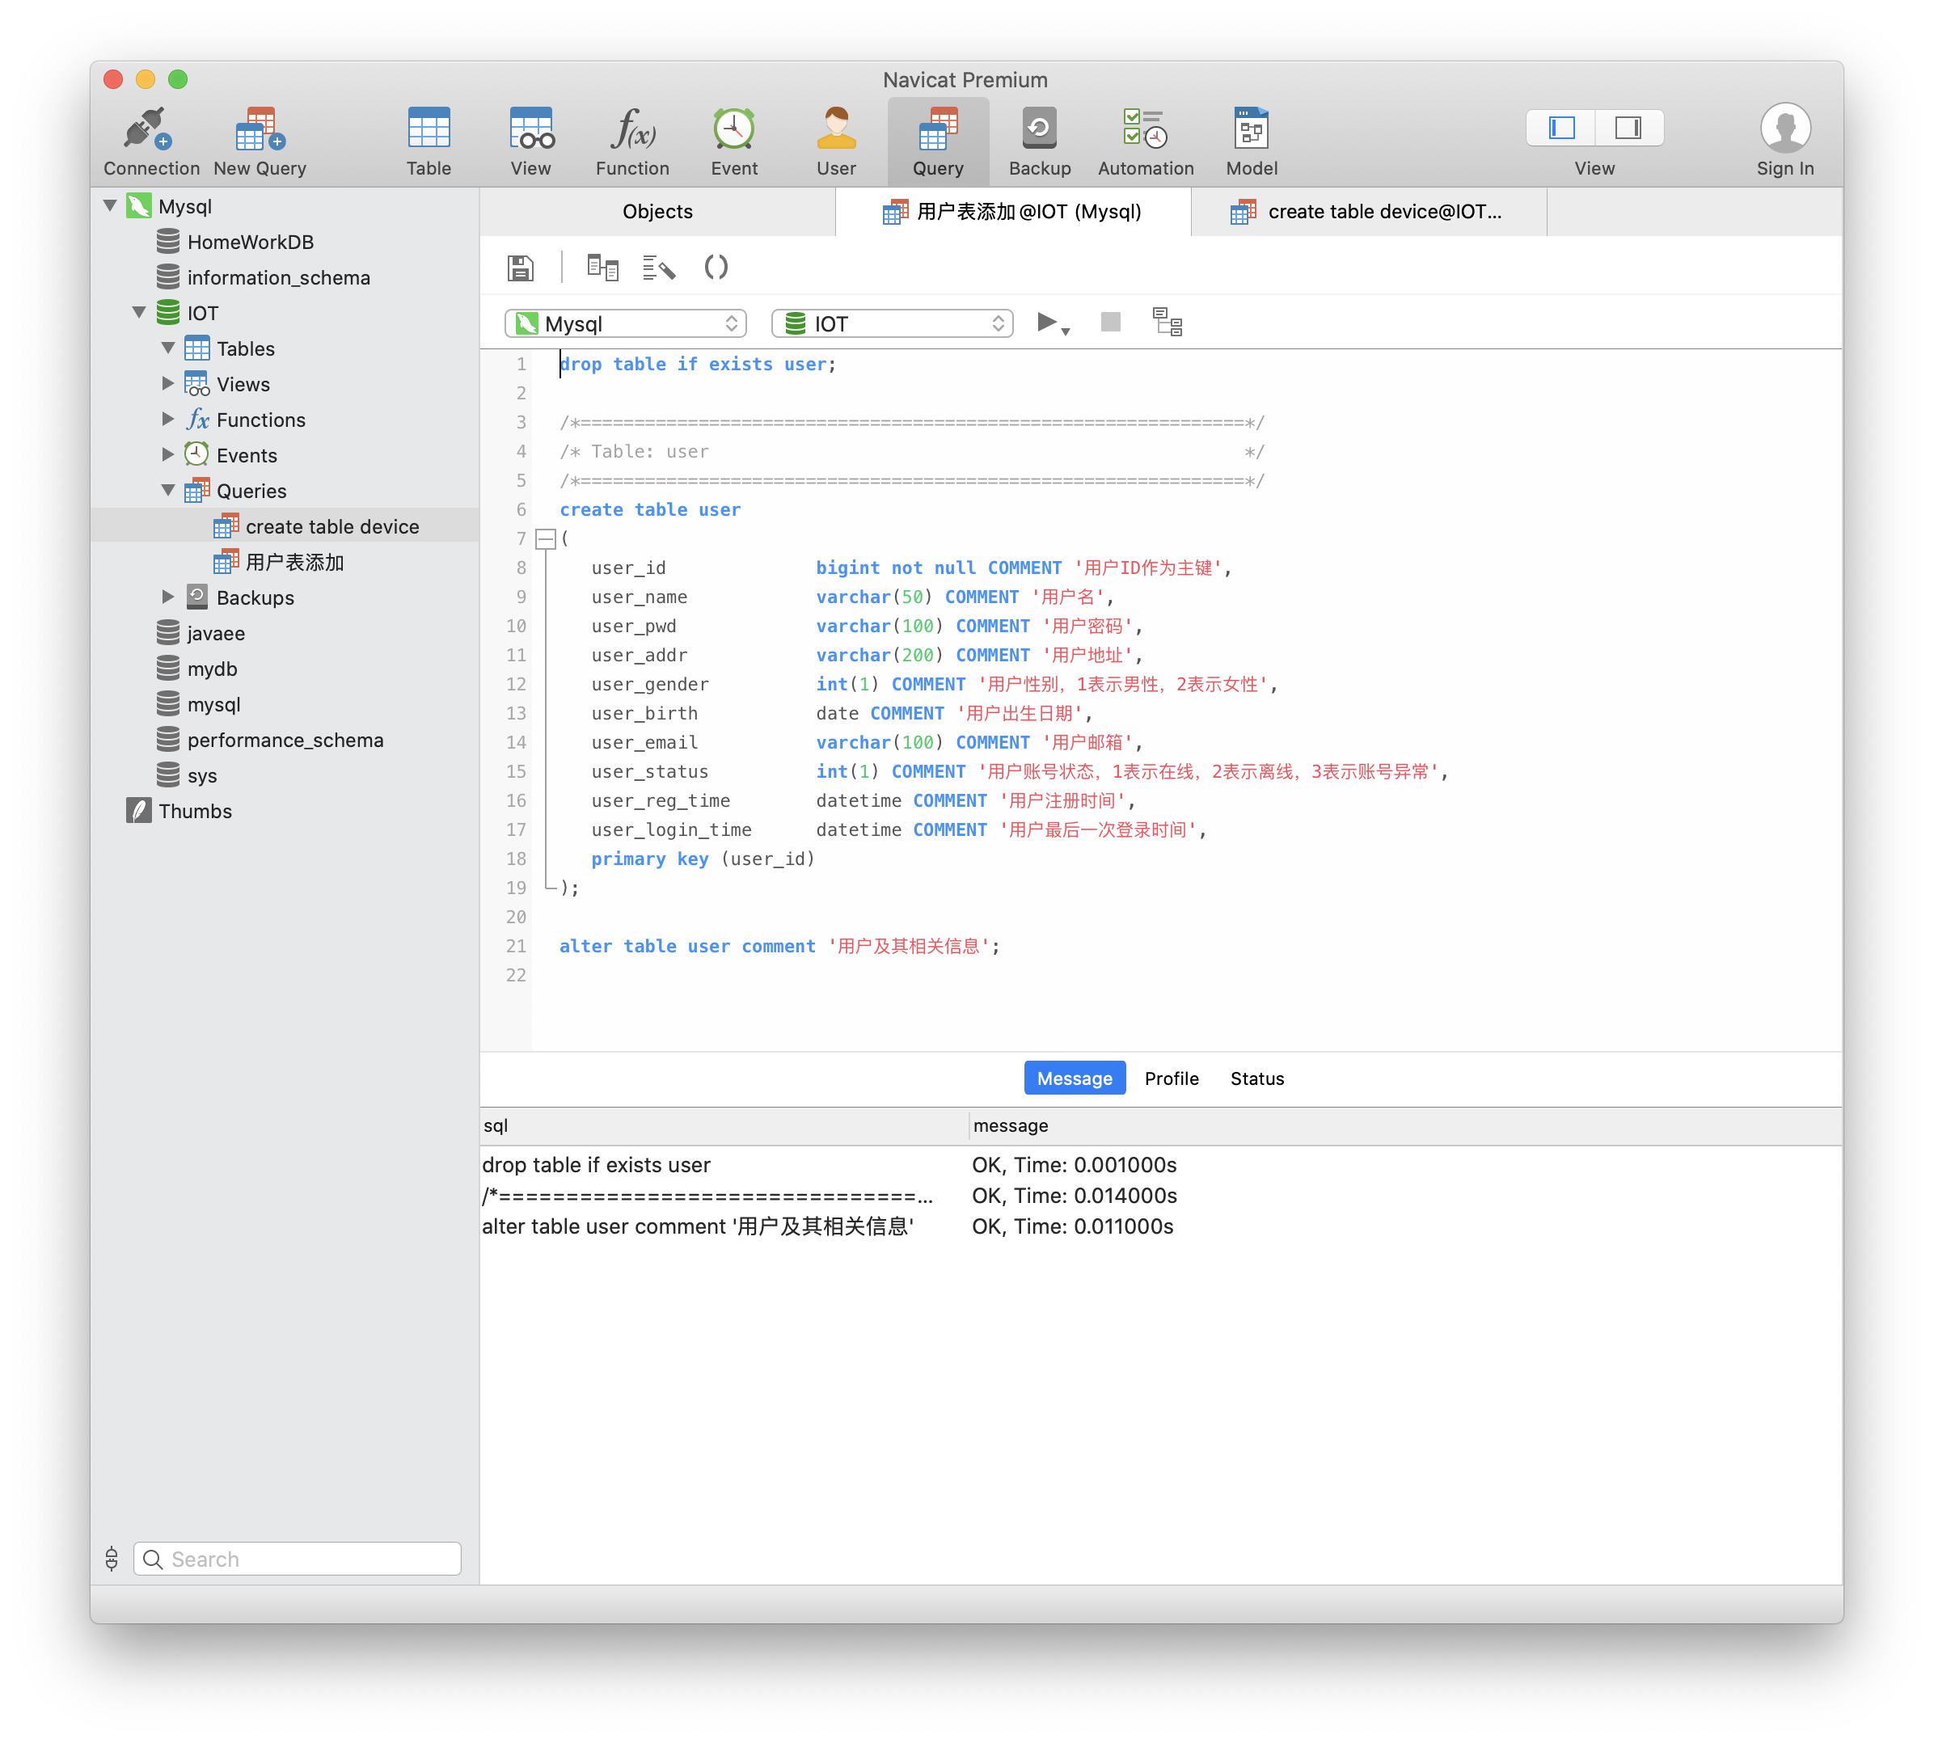The image size is (1934, 1743).
Task: Click line 21 alter table statement
Action: [x=779, y=946]
